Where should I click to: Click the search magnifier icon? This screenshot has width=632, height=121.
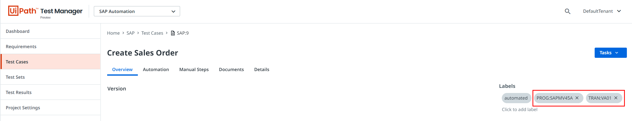[567, 11]
